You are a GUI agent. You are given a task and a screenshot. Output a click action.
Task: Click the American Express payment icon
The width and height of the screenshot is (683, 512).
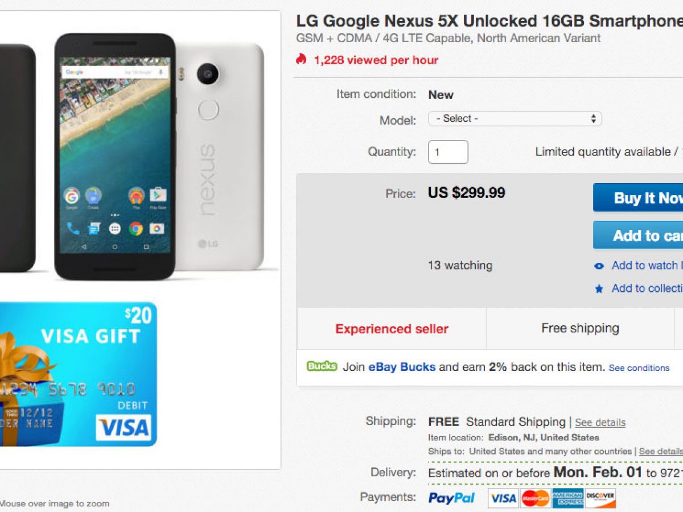[x=568, y=498]
